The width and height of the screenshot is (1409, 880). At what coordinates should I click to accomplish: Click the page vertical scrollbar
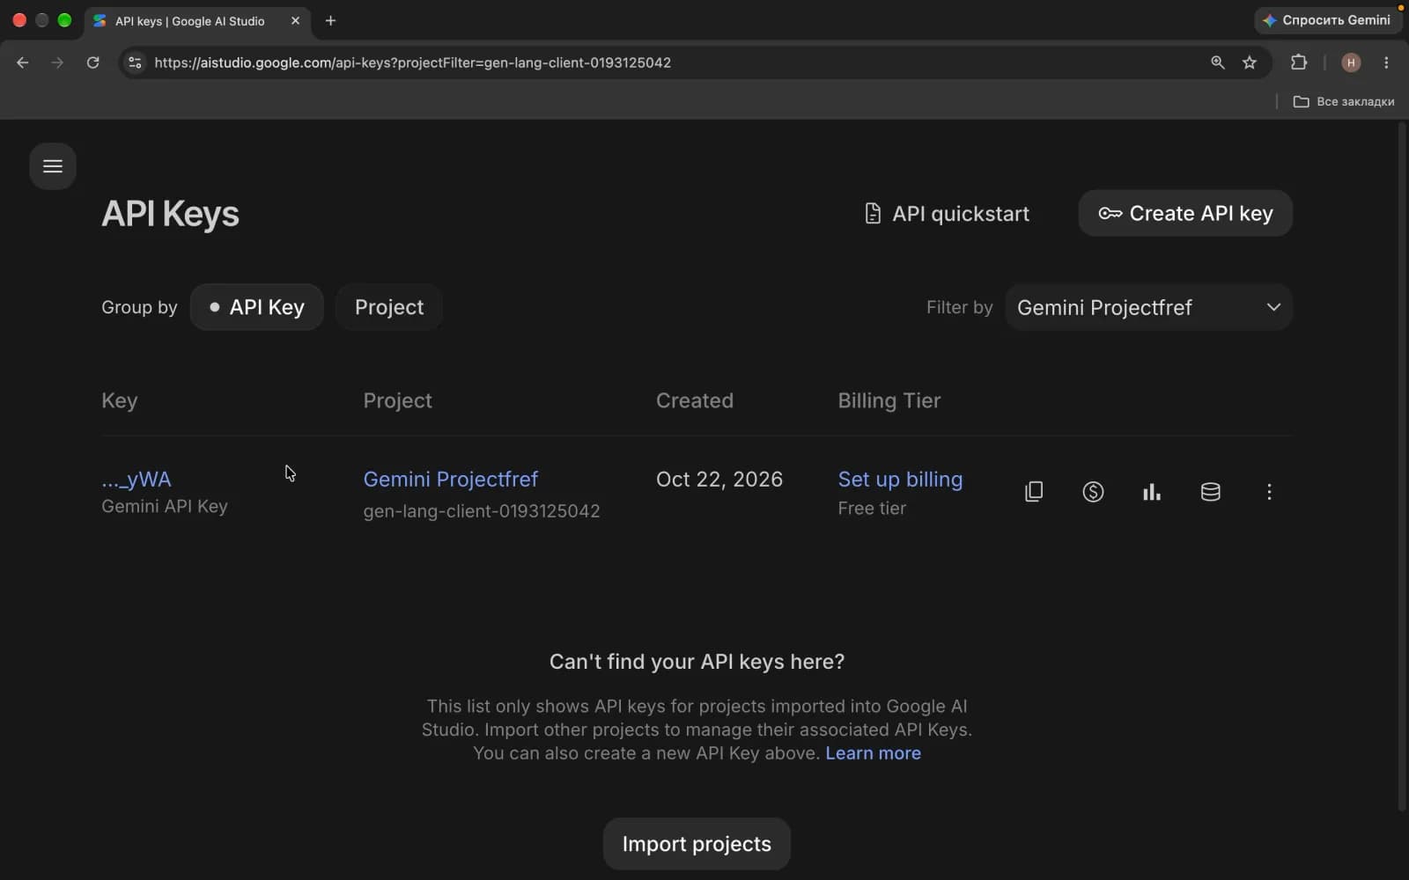pyautogui.click(x=1403, y=466)
